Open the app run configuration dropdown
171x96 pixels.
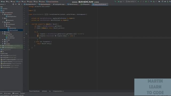[121, 2]
